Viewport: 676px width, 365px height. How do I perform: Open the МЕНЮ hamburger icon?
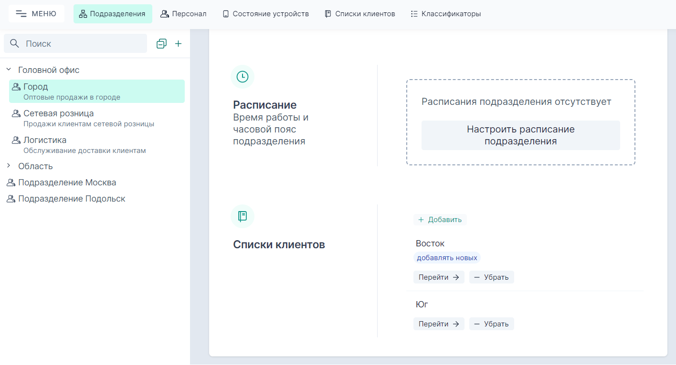click(21, 13)
